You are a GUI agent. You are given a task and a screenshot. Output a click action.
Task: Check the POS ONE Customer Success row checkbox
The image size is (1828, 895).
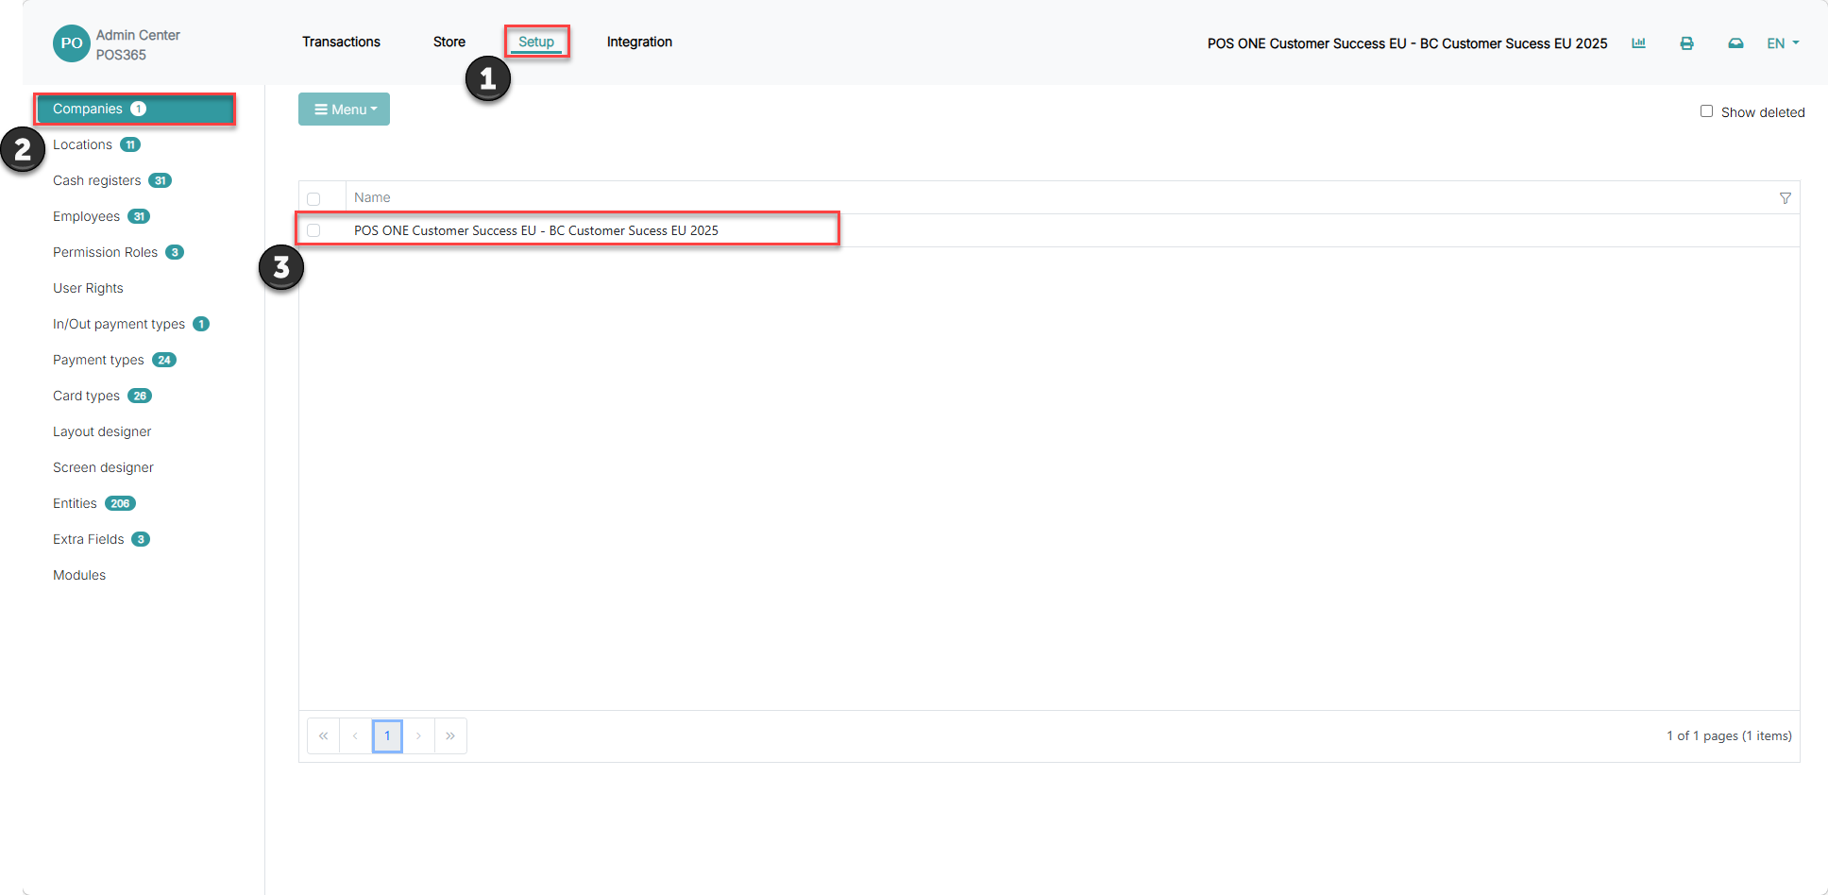[313, 230]
